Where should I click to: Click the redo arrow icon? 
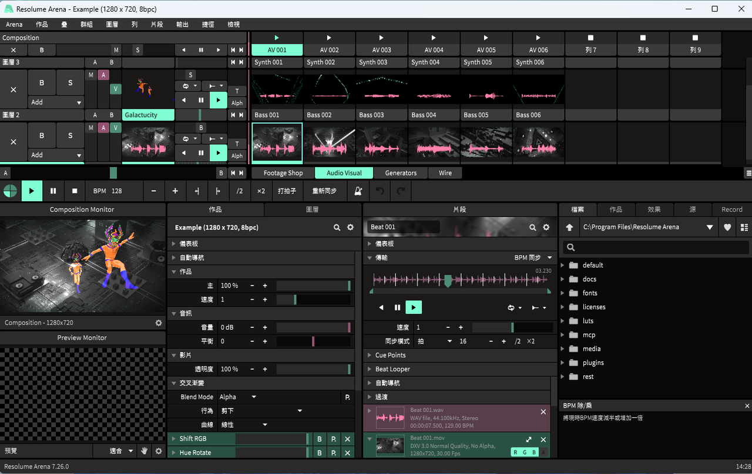(401, 191)
